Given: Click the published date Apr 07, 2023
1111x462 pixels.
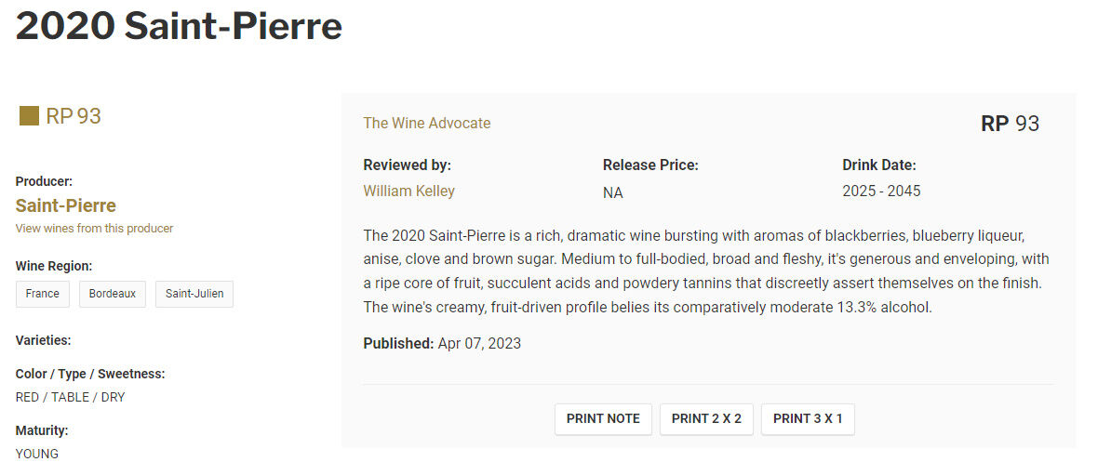Looking at the screenshot, I should pos(479,344).
